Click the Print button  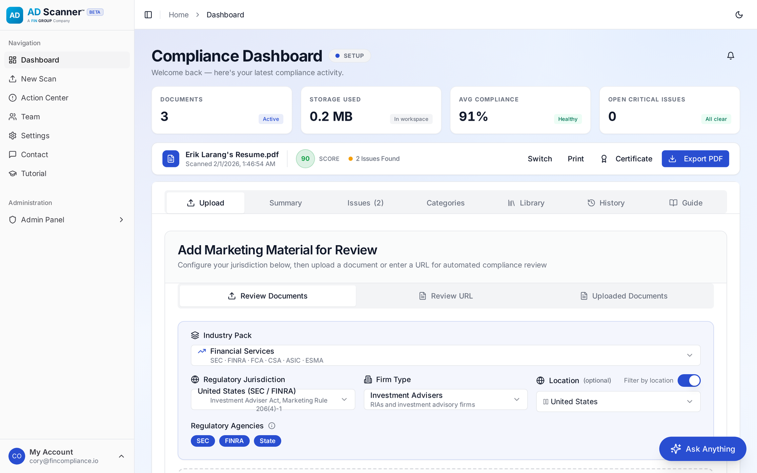coord(576,159)
